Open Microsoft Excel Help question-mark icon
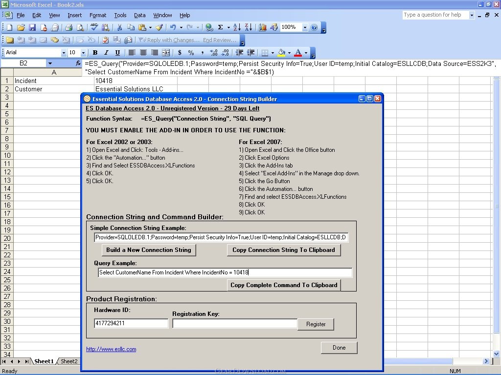Viewport: 501px width, 375px height. (x=314, y=28)
